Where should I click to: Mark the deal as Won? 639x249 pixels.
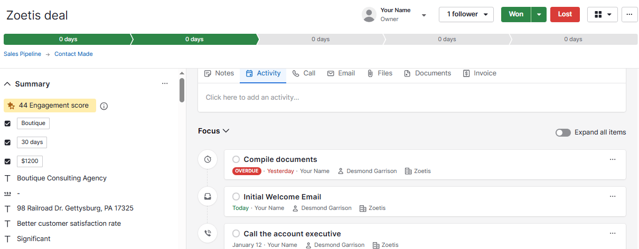tap(516, 14)
